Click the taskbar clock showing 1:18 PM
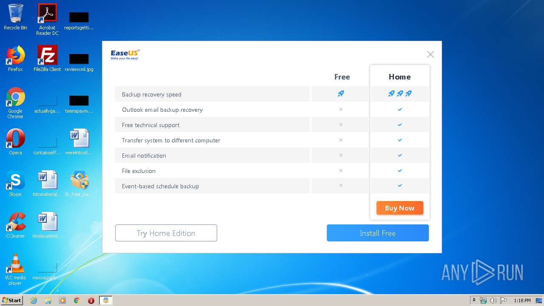The width and height of the screenshot is (544, 306). 522,300
